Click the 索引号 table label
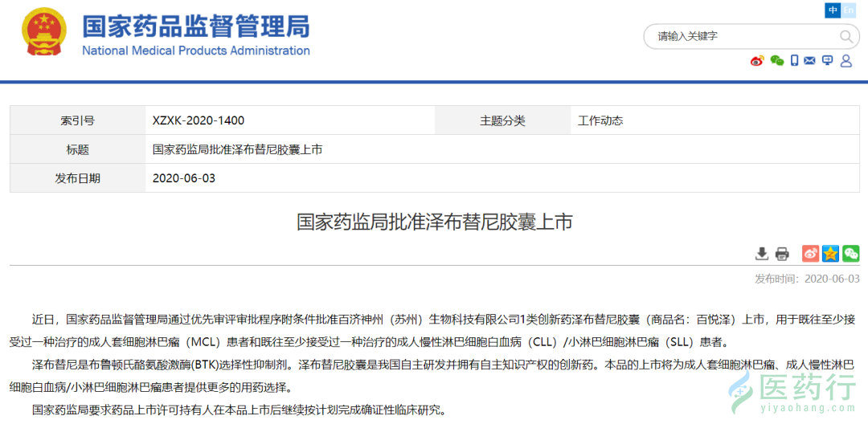The height and width of the screenshot is (424, 868). [77, 120]
